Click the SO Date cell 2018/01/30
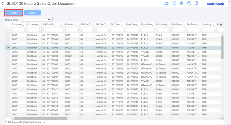Image resolution: width=231 pixels, height=125 pixels. [117, 110]
